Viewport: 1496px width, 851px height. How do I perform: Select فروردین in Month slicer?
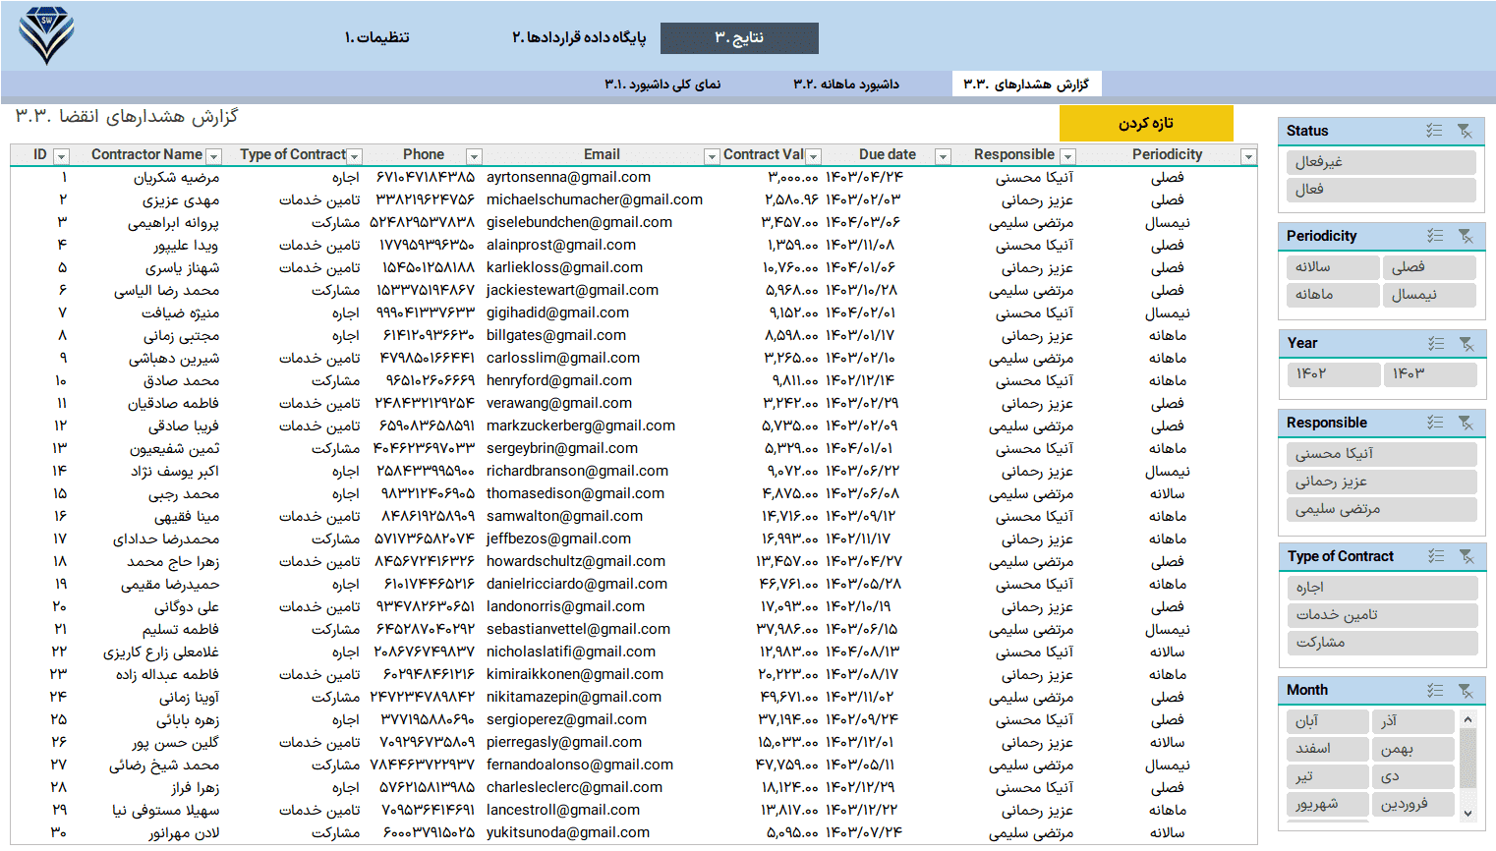click(x=1412, y=804)
